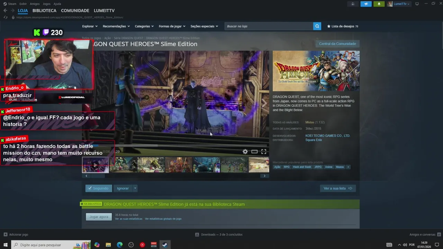Click the Steam taskbar icon
The height and width of the screenshot is (249, 443).
pos(165,245)
